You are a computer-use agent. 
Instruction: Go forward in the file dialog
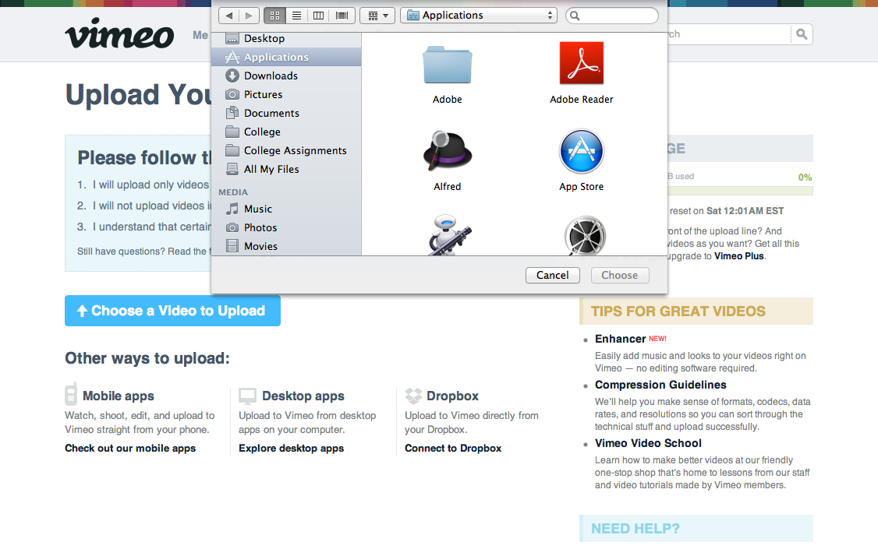(250, 16)
